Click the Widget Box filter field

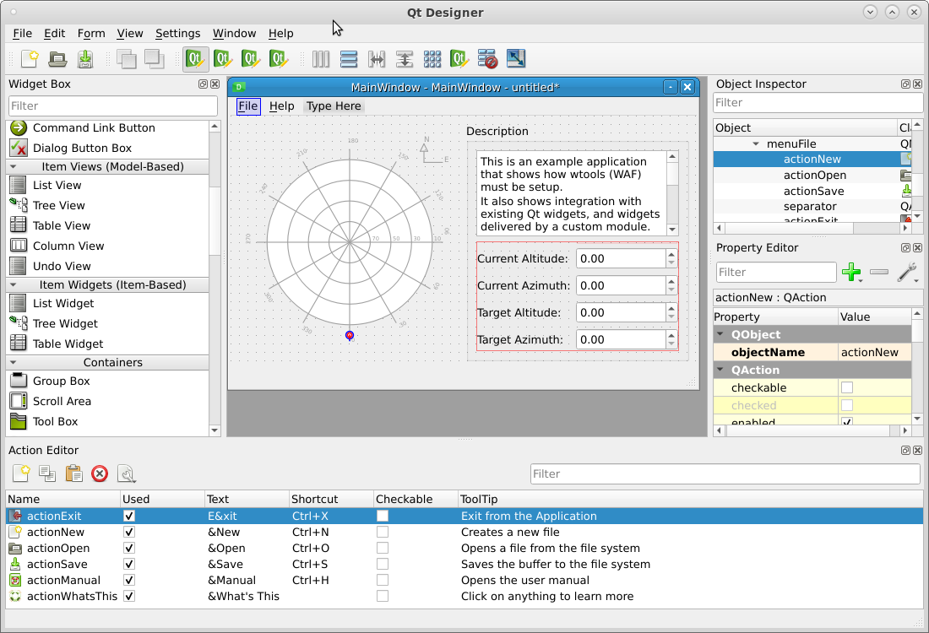pos(113,105)
